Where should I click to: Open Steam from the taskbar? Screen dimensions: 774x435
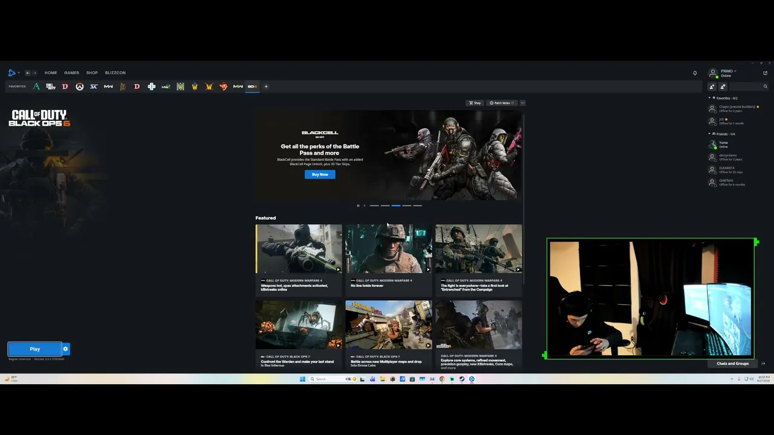pos(462,379)
